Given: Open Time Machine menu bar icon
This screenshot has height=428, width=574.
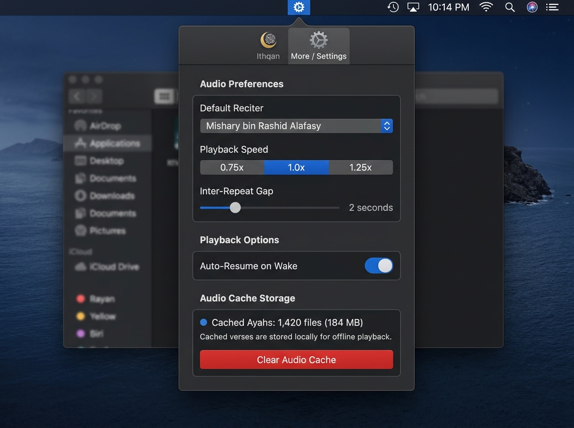Looking at the screenshot, I should (x=393, y=7).
